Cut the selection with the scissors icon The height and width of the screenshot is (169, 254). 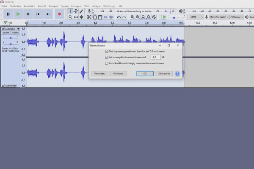pos(89,17)
